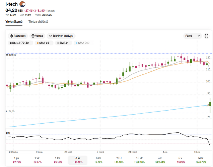Show YTD price performance

pyautogui.click(x=119, y=160)
